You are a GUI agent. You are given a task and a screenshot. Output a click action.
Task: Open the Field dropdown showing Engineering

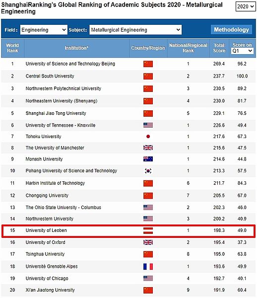point(44,30)
